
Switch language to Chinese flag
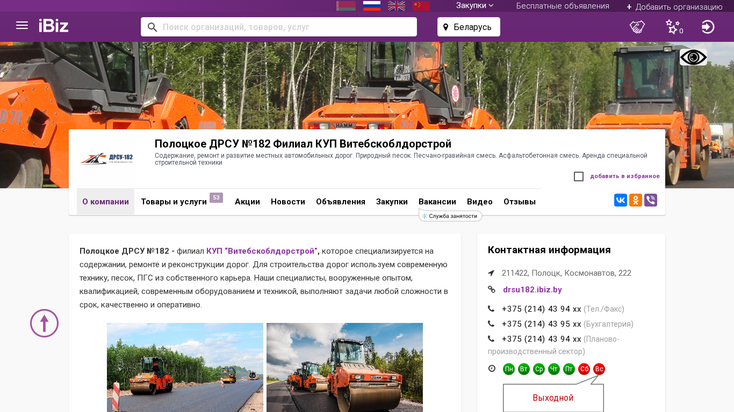click(421, 6)
